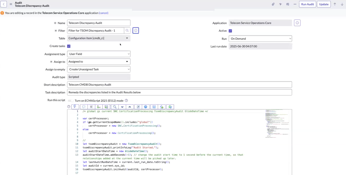The image size is (346, 175).
Task: Go to previous record with up arrow
Action: pos(335,4)
